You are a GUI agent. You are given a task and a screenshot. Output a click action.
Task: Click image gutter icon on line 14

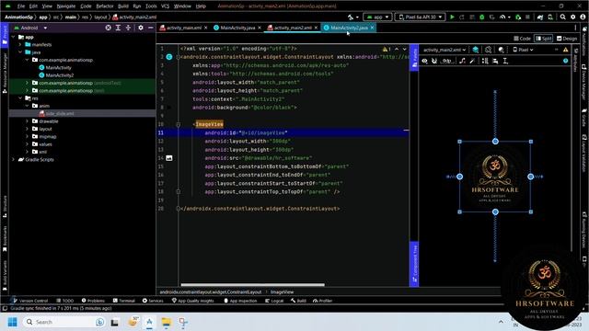point(169,158)
